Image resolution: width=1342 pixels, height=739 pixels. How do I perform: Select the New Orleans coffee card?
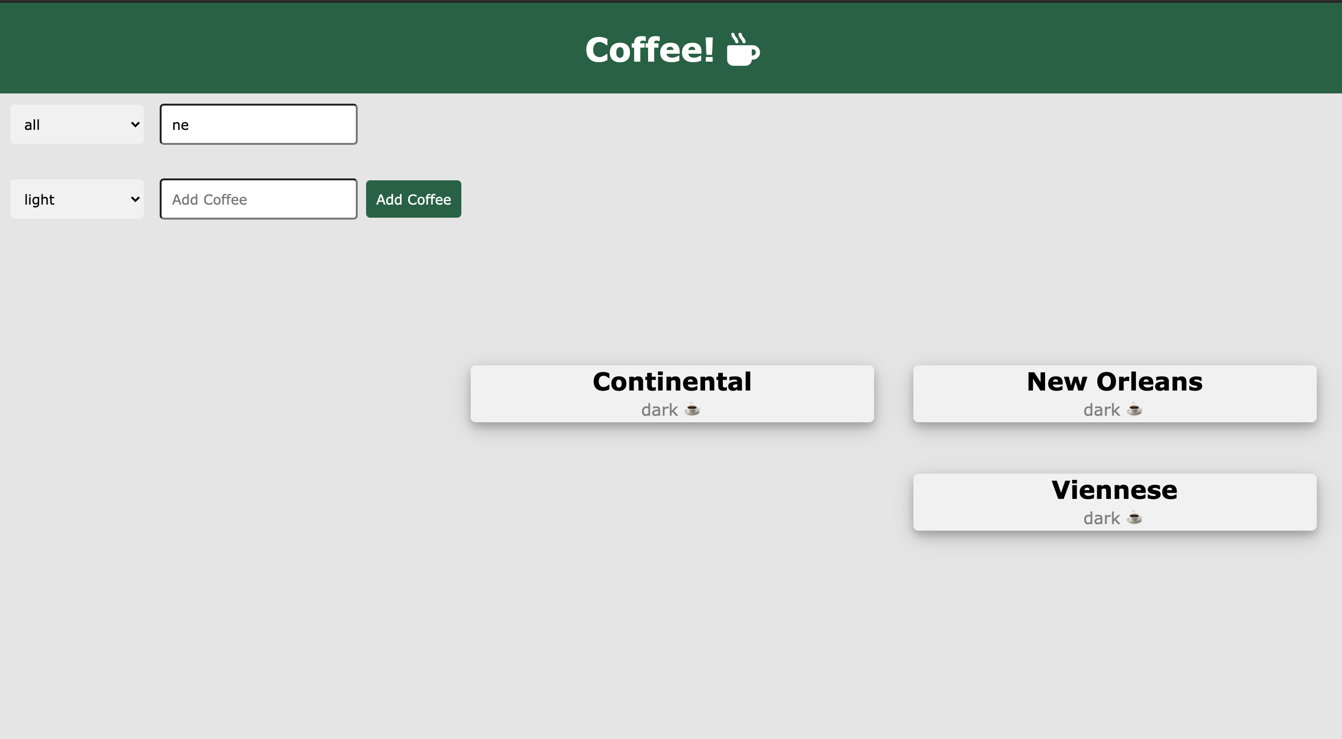(x=1114, y=393)
